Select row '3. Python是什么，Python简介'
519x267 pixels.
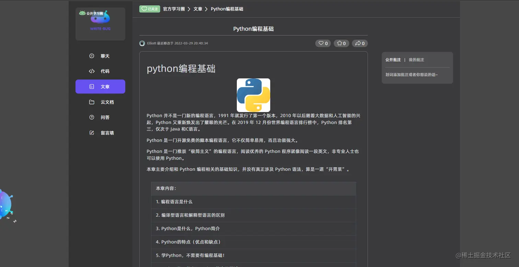(x=253, y=229)
